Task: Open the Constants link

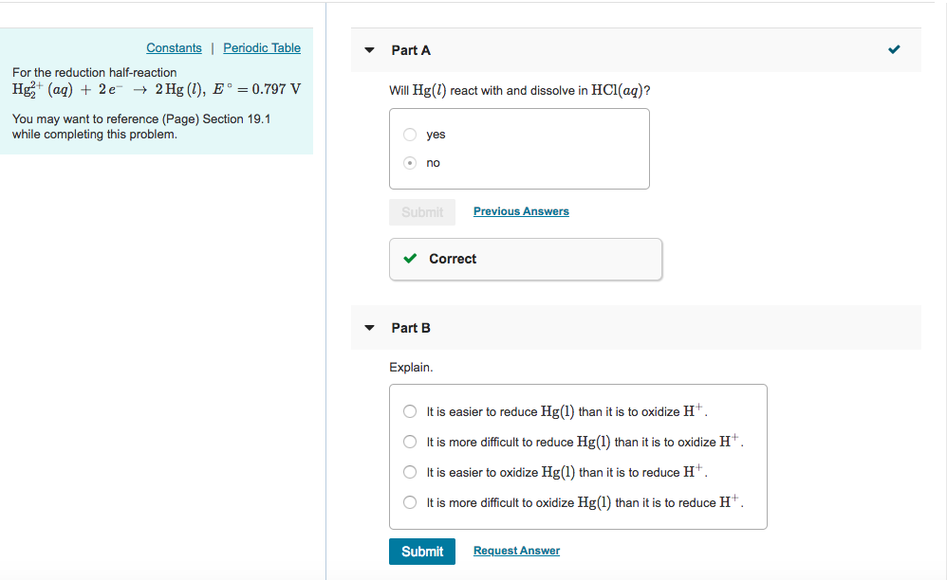Action: (174, 48)
